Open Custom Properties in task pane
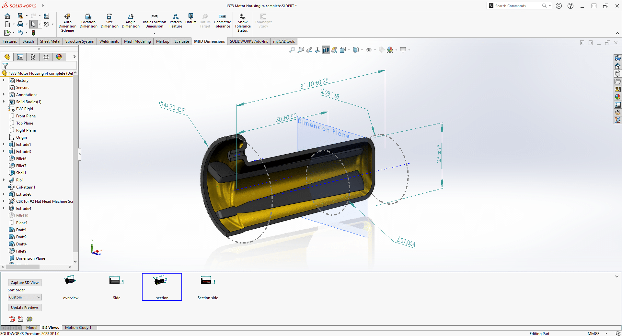 tap(618, 105)
